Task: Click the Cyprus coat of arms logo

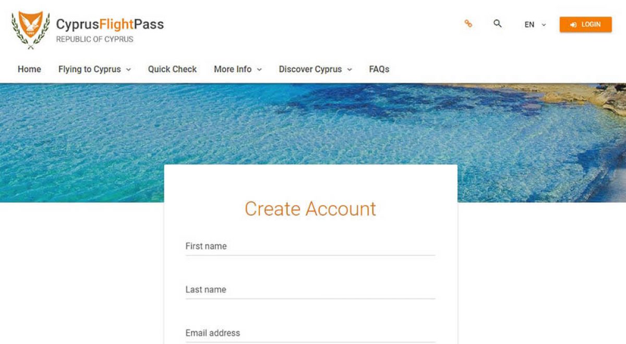Action: [31, 30]
